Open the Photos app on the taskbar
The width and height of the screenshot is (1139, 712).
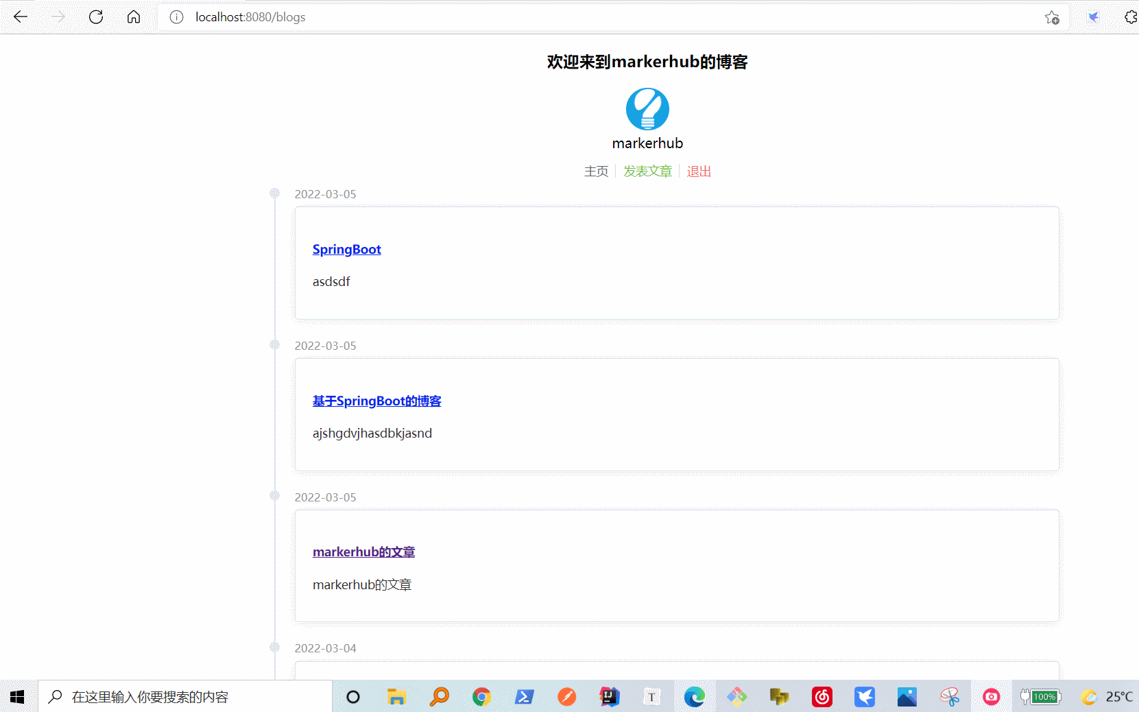point(907,697)
